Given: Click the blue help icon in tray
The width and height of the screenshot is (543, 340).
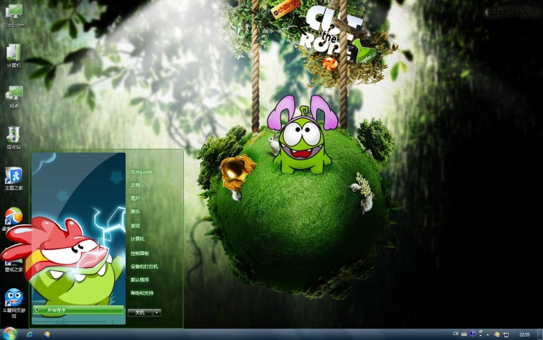Looking at the screenshot, I should [x=472, y=334].
